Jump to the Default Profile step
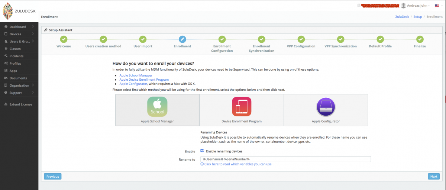This screenshot has width=446, height=190. point(380,39)
